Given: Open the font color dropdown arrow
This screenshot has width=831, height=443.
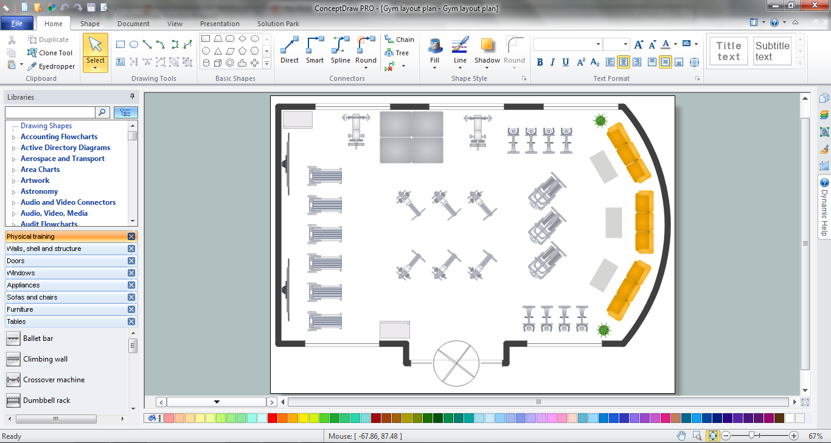Looking at the screenshot, I should [675, 44].
